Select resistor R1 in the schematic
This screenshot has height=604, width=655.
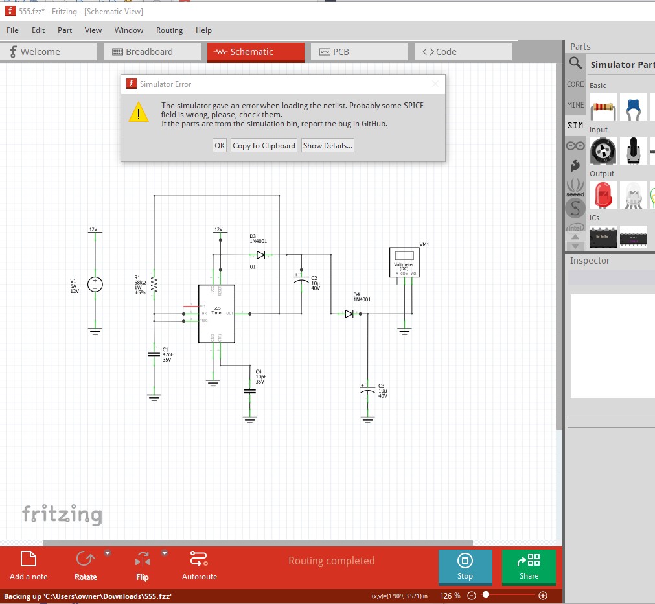click(x=154, y=285)
